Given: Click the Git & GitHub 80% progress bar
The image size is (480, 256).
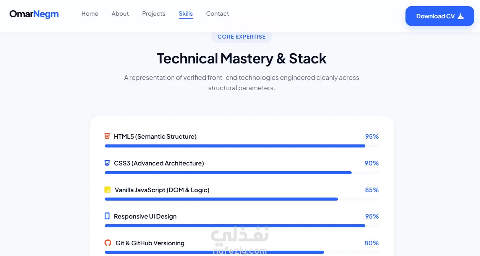Looking at the screenshot, I should (x=242, y=252).
